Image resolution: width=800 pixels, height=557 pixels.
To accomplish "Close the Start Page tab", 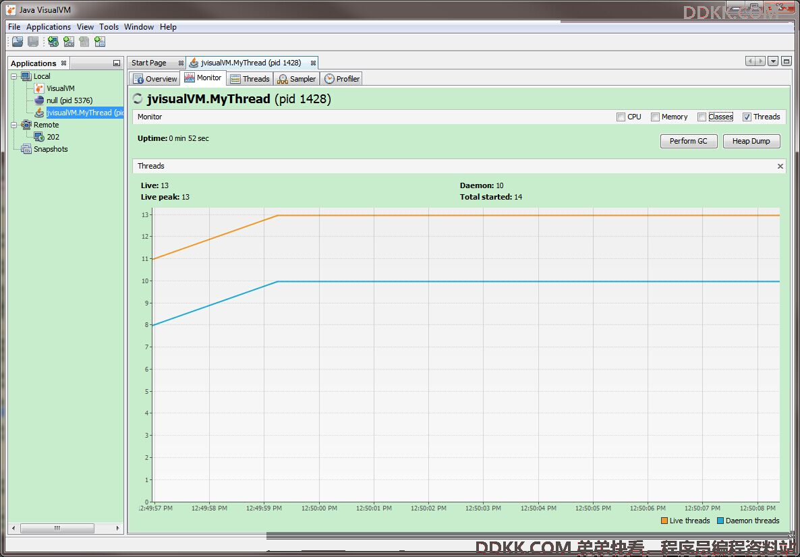I will click(x=181, y=63).
